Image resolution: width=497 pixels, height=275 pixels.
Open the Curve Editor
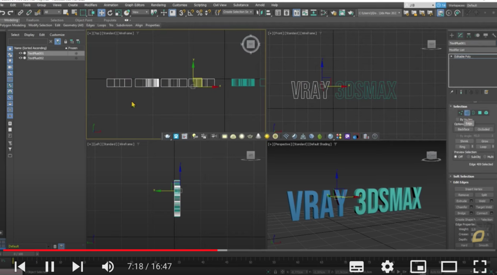coord(305,13)
